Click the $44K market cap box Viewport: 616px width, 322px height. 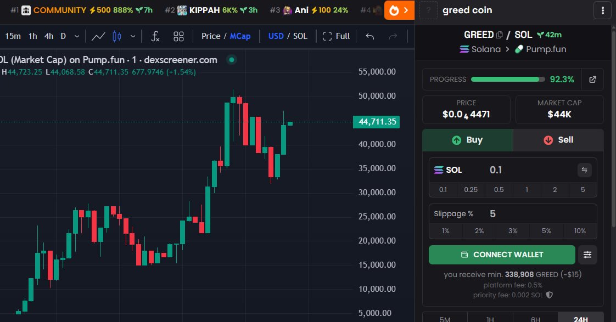(559, 110)
